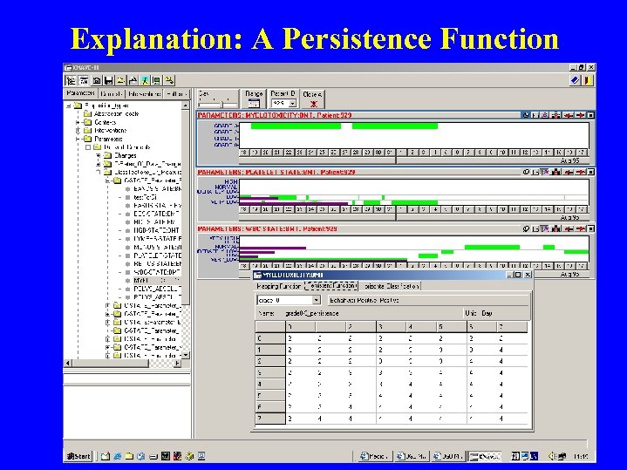Screen dimensions: 627x470
Task: Click the blue eraser icon at the toolbar's right
Action: (575, 80)
